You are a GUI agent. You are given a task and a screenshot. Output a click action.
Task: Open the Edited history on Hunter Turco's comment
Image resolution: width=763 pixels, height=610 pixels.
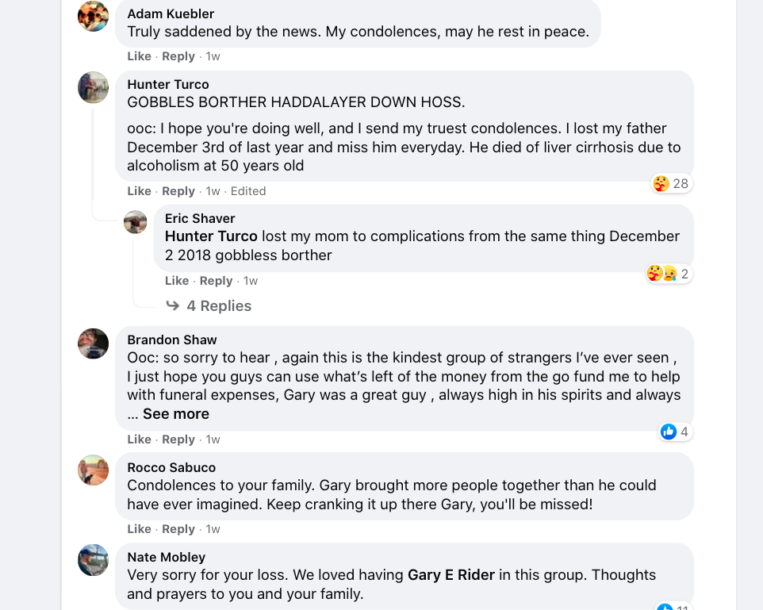tap(248, 191)
